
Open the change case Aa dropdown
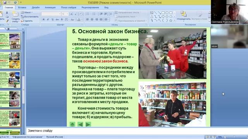(72, 20)
